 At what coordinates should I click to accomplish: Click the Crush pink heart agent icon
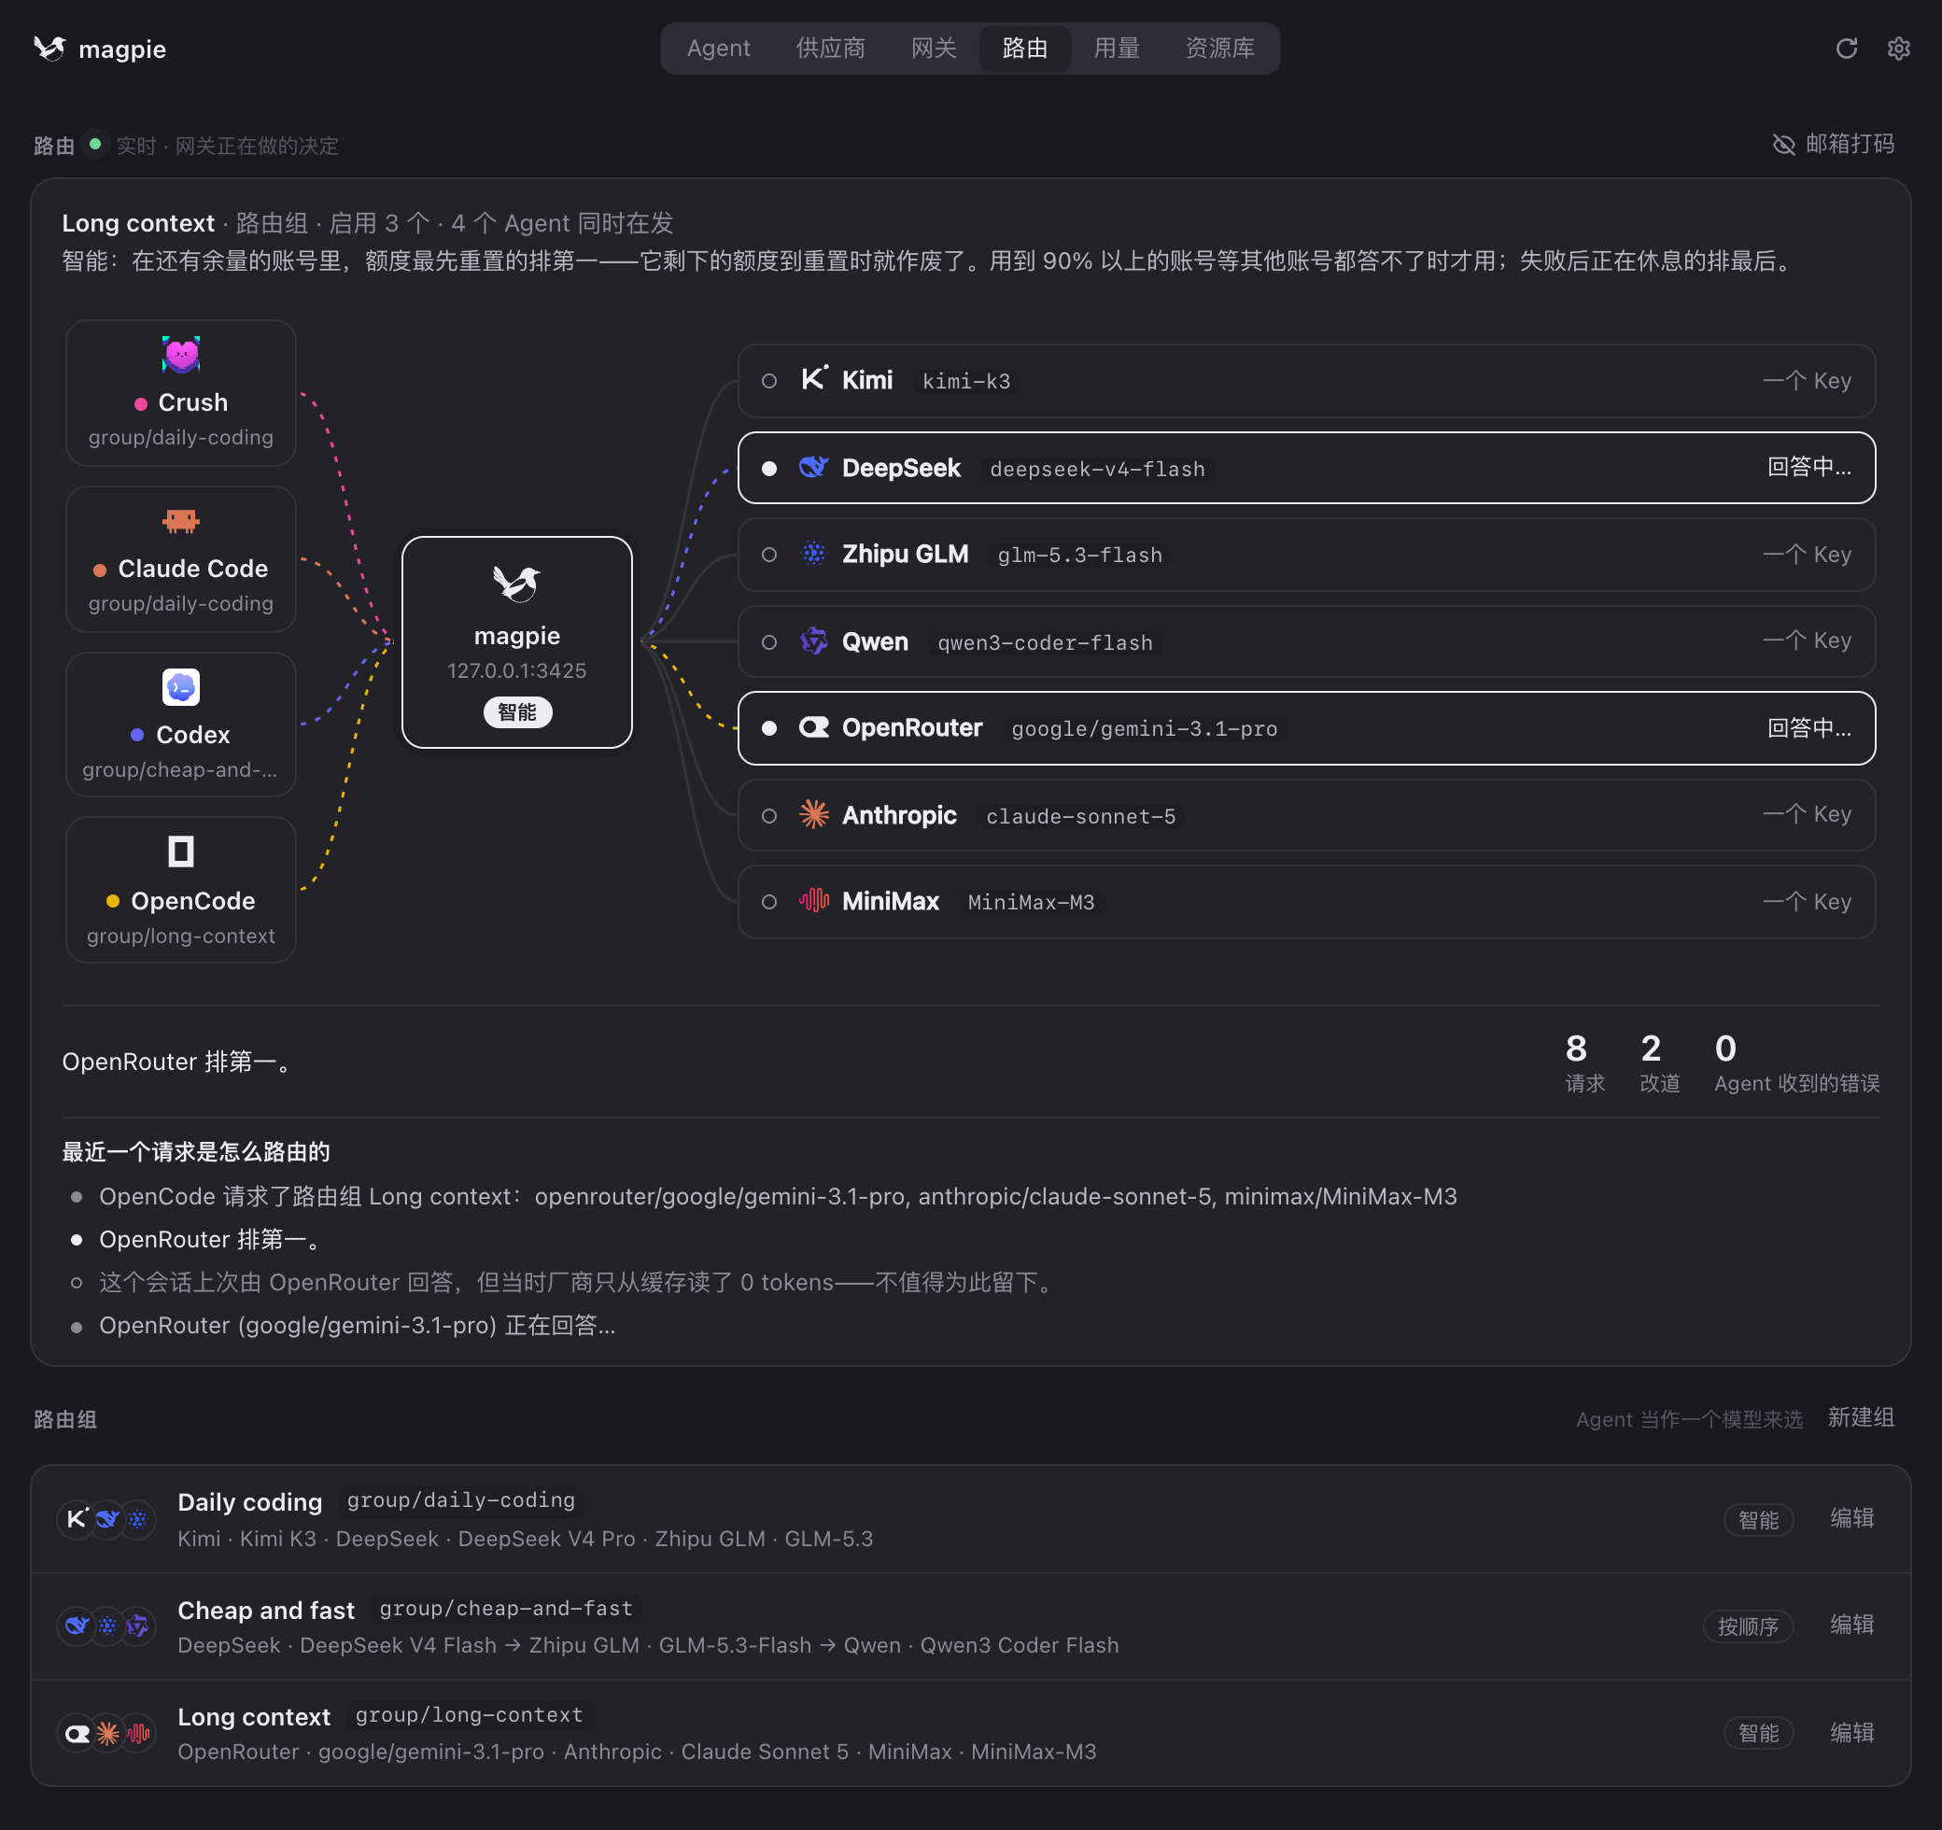[181, 355]
